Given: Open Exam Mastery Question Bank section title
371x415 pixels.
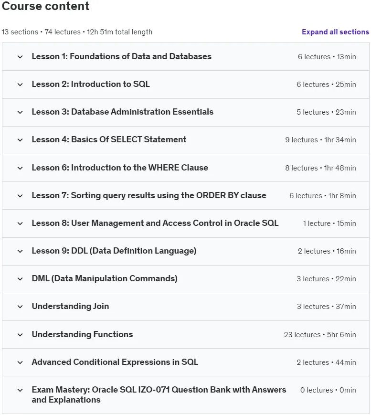Looking at the screenshot, I should 159,394.
